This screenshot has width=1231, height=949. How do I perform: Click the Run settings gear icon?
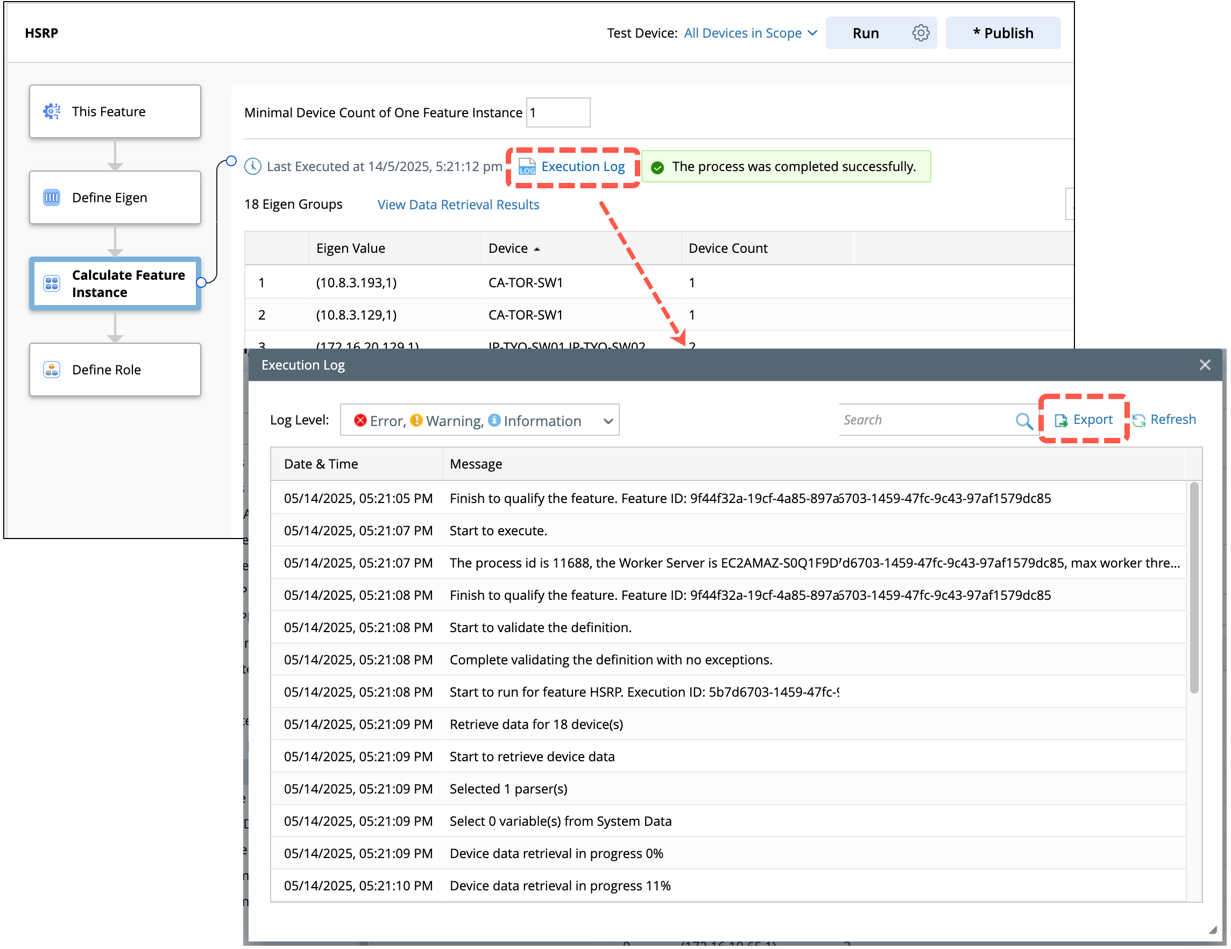[920, 33]
